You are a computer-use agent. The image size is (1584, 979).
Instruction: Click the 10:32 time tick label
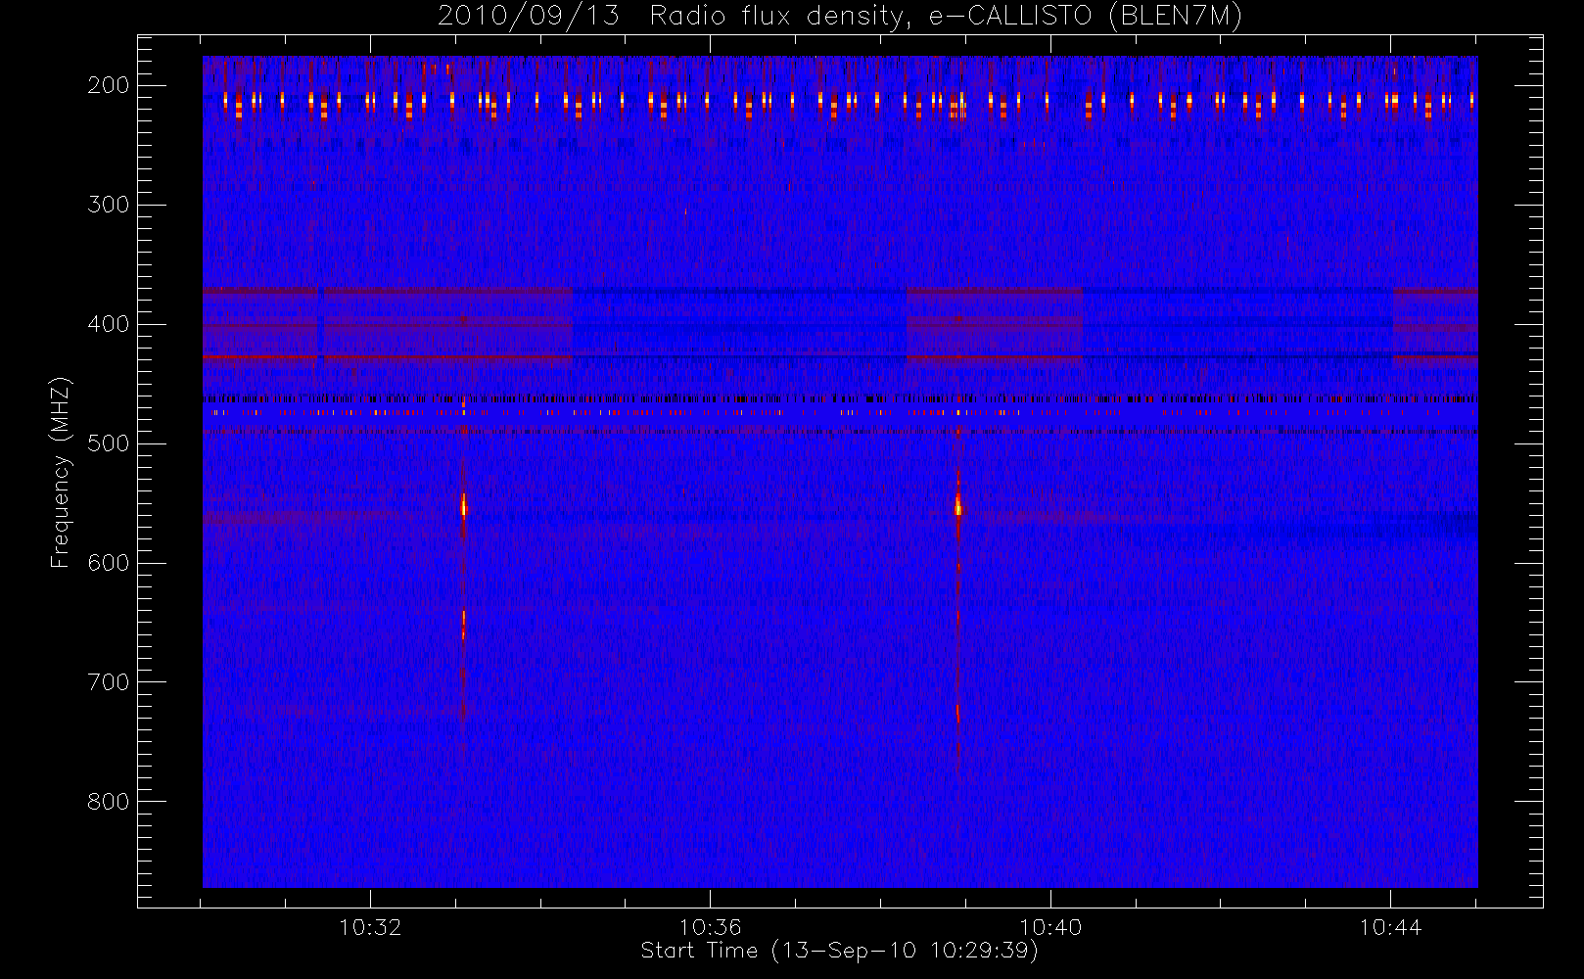click(370, 927)
